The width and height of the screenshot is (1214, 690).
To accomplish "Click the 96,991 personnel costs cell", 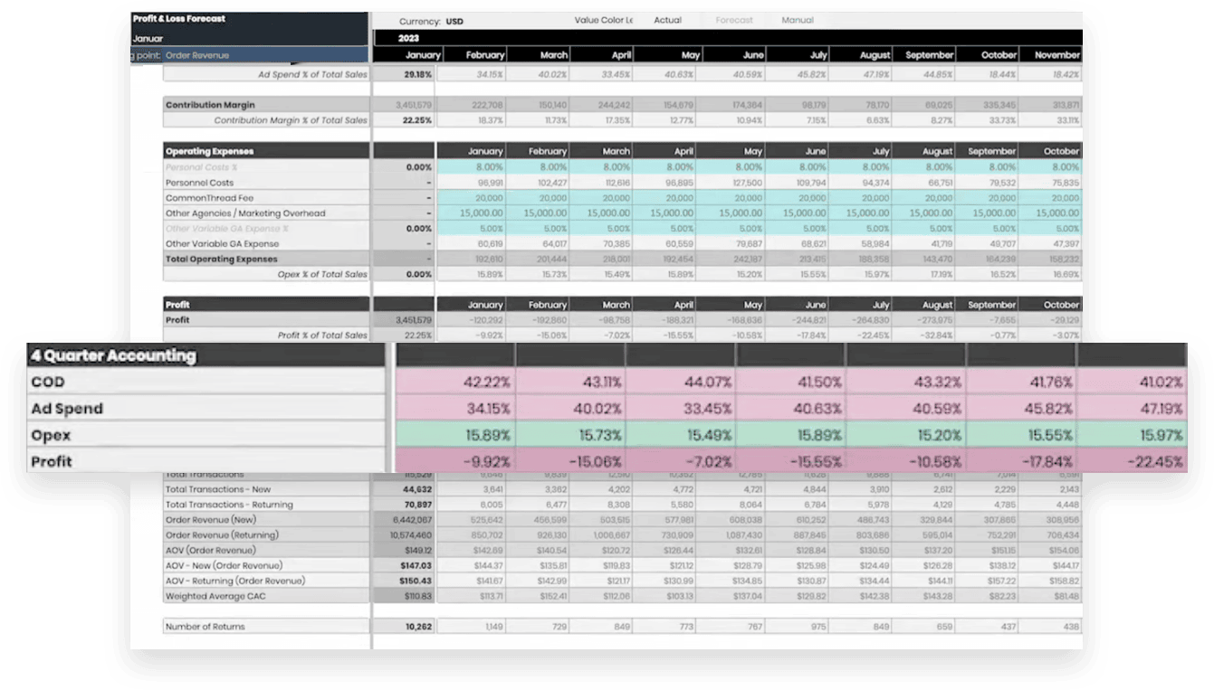I will (471, 183).
